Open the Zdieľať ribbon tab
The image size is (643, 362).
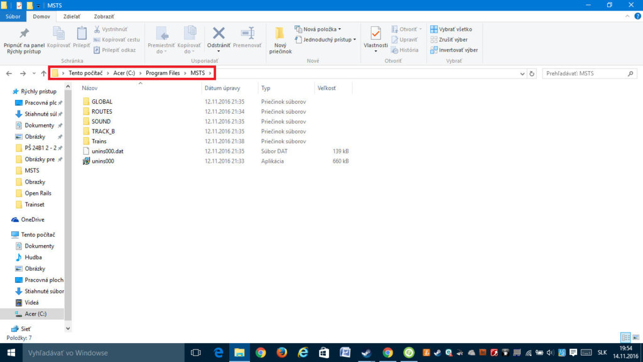click(x=72, y=16)
